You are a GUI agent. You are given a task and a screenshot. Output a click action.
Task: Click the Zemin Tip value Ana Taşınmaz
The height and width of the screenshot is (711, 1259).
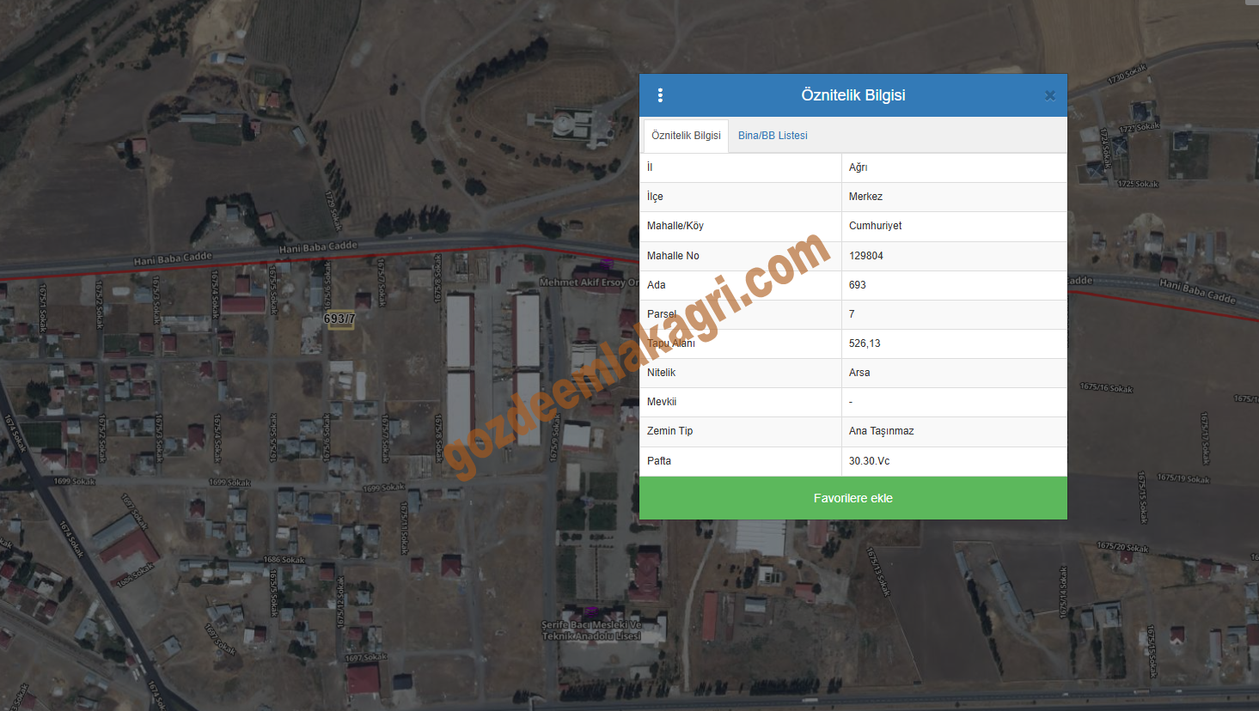[x=881, y=431]
